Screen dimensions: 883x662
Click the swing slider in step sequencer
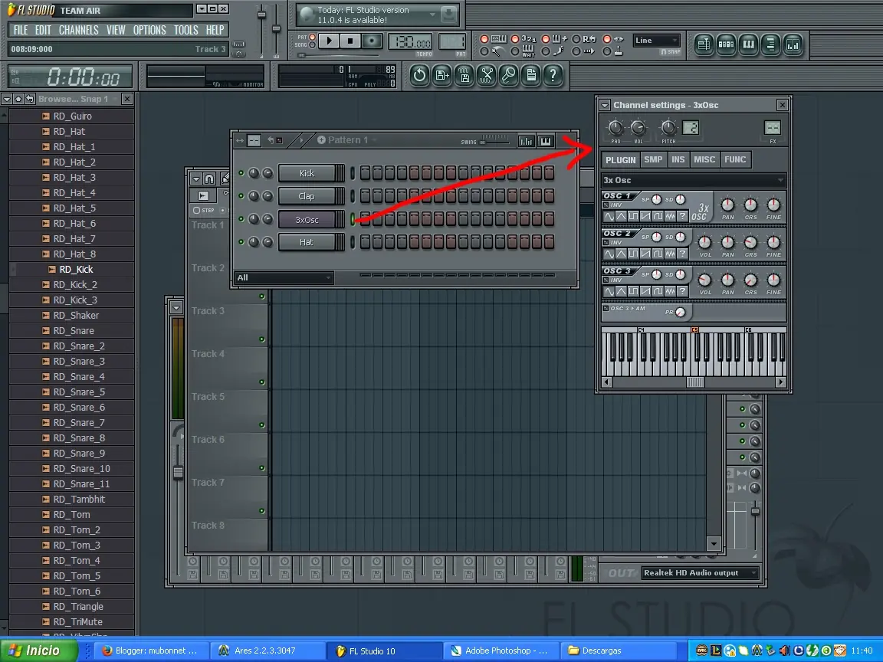pos(494,141)
